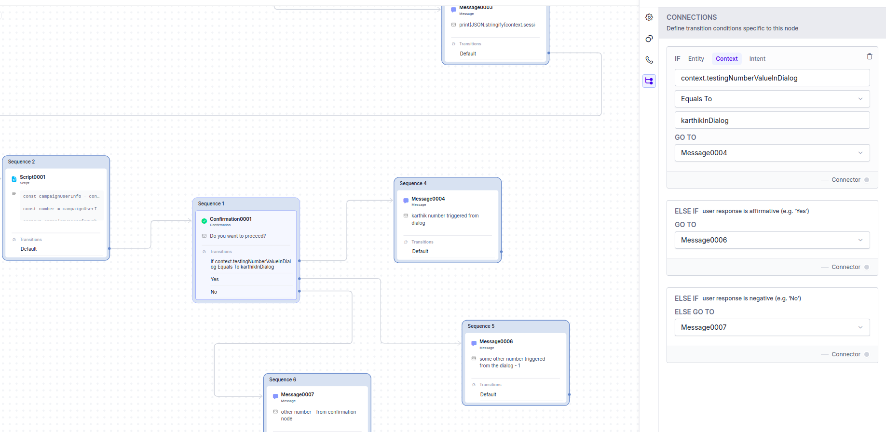Click the Message0004 node title
The width and height of the screenshot is (886, 432).
[428, 199]
